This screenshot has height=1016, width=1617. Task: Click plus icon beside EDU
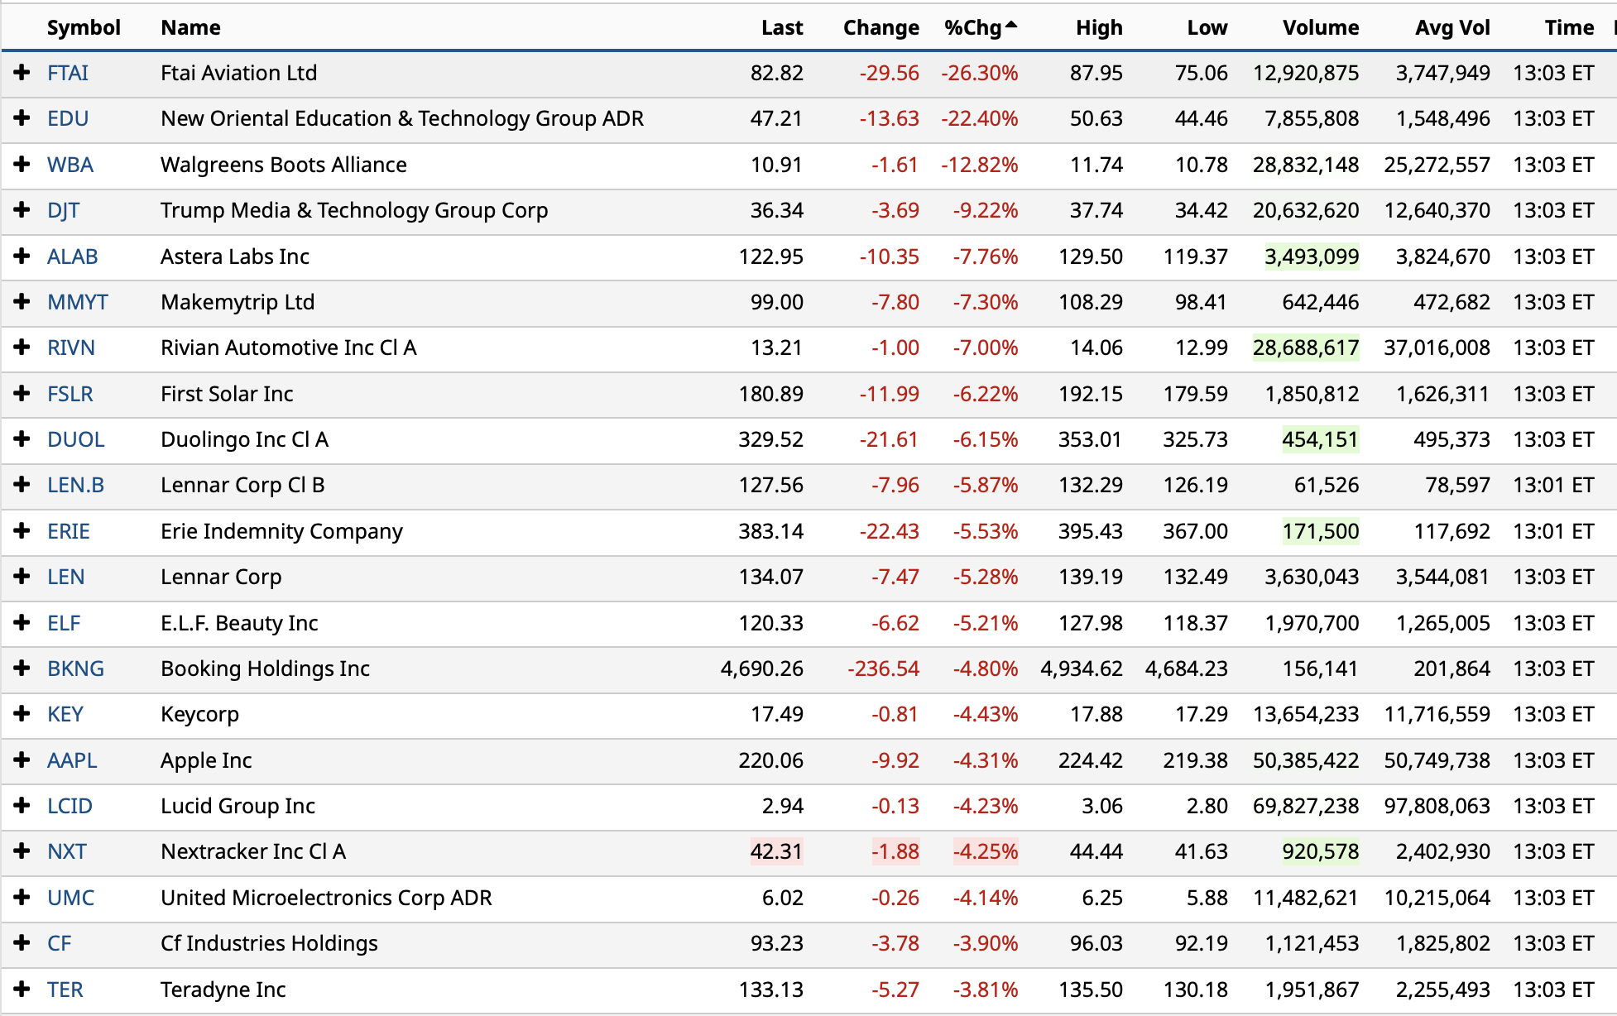tap(22, 118)
